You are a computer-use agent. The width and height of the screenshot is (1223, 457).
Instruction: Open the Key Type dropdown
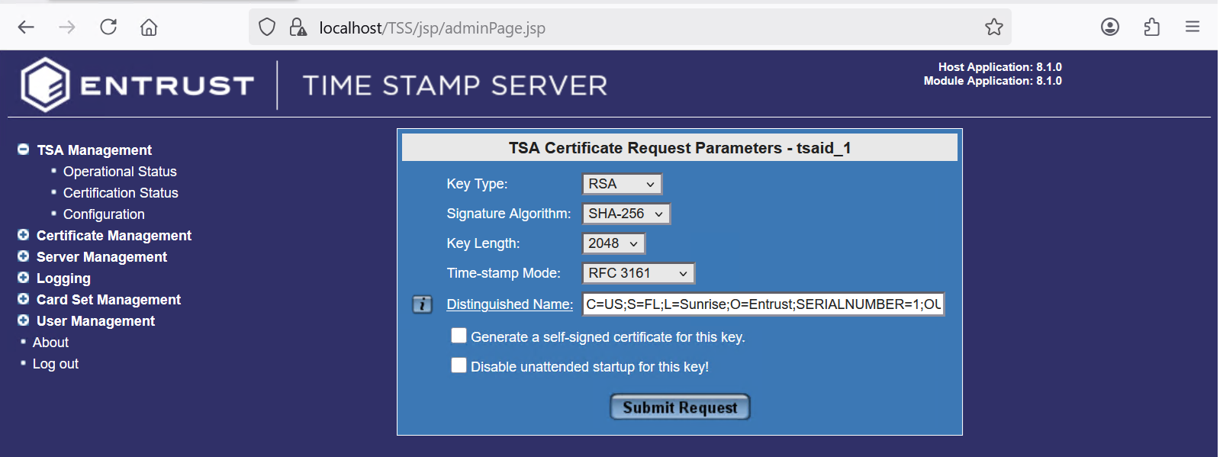622,184
